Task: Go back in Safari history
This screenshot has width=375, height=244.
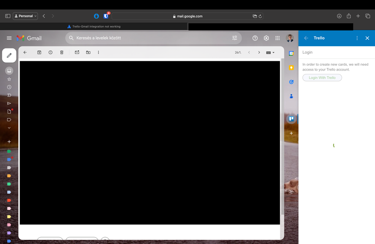Action: pos(44,16)
